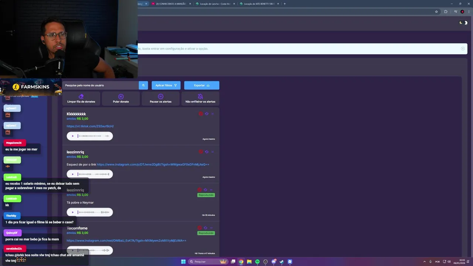Click Pular donate button
473x266 pixels.
121,98
